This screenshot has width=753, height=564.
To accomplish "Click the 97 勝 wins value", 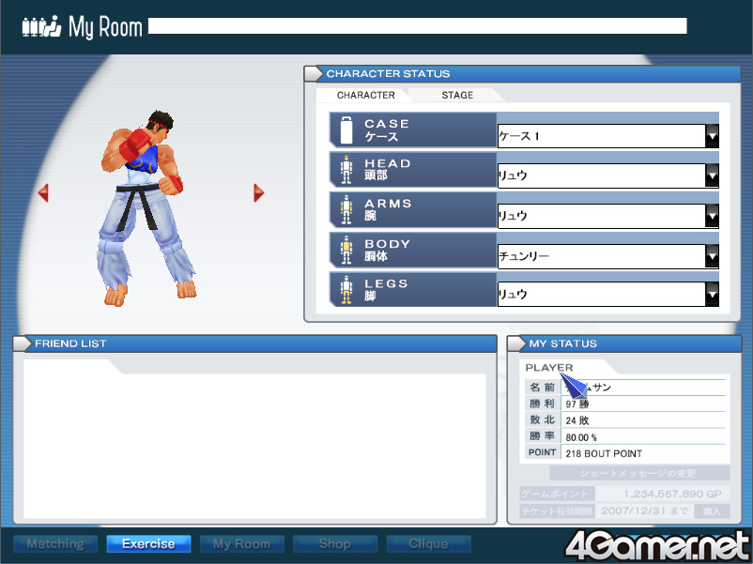I will [577, 404].
